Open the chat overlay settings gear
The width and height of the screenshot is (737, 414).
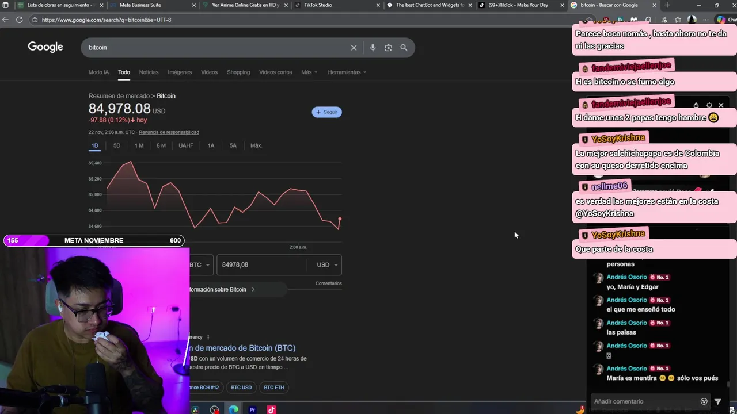point(709,105)
